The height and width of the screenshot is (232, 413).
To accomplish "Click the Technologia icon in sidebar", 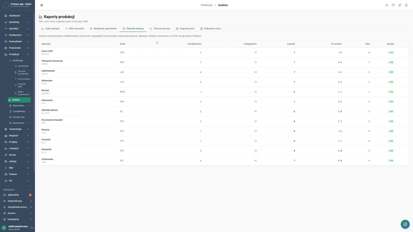I will coord(6,129).
